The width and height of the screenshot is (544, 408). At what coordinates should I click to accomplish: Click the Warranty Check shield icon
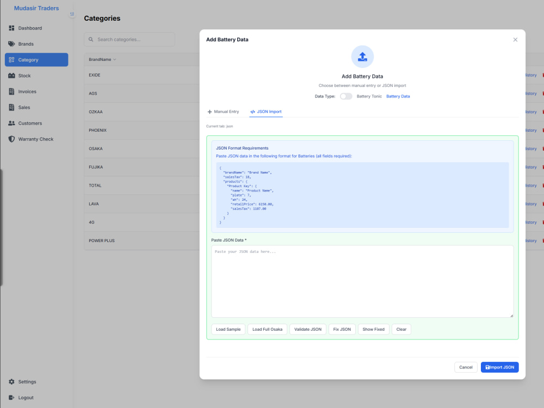tap(11, 139)
